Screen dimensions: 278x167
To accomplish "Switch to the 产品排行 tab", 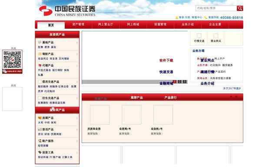I will 170,97.
